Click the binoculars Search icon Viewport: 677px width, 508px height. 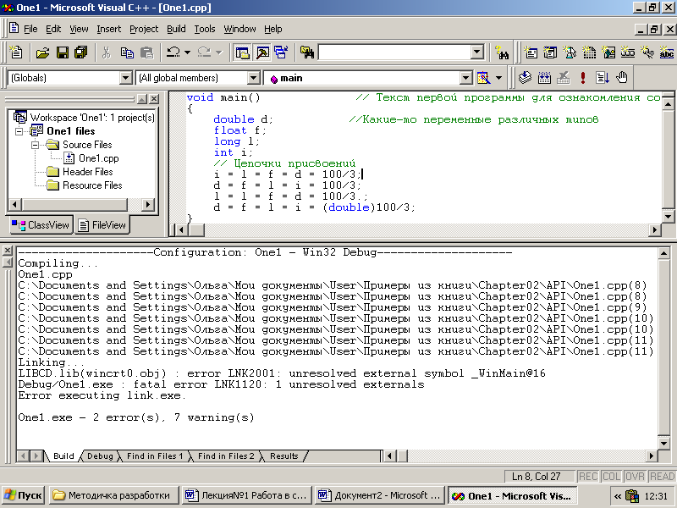click(x=502, y=52)
